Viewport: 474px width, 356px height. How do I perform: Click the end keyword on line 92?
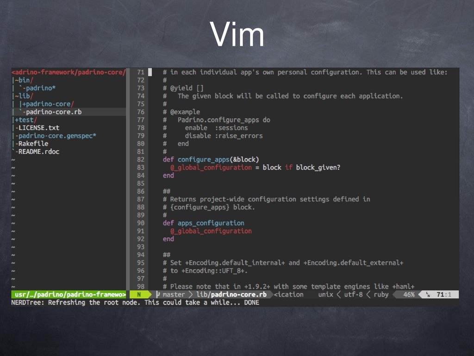168,239
